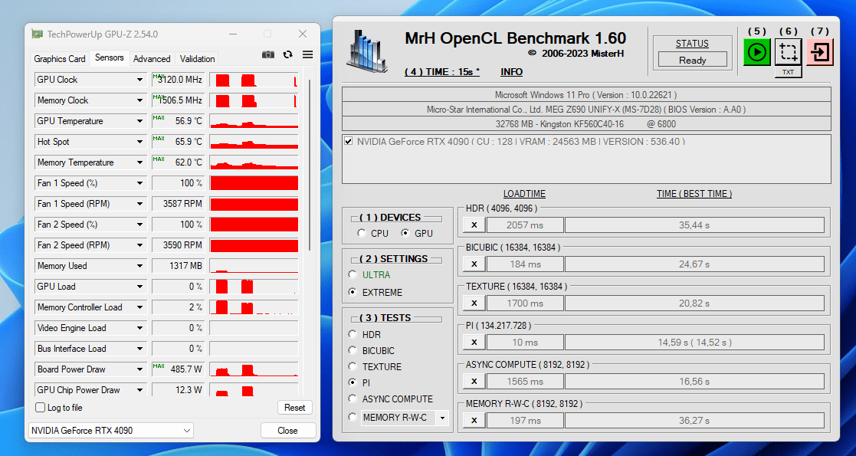Click the GPU Clock 3120.0 MHz value
The width and height of the screenshot is (856, 456).
(178, 80)
